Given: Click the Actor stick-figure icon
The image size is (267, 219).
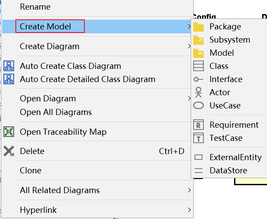Looking at the screenshot, I should (x=198, y=93).
